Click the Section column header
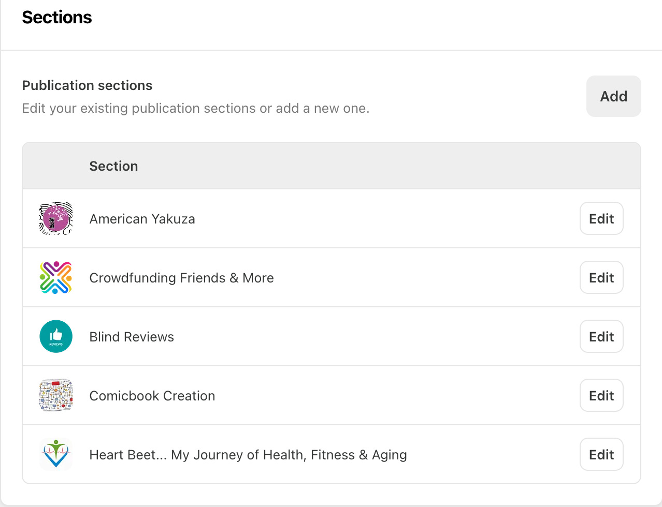The width and height of the screenshot is (662, 507). click(113, 166)
